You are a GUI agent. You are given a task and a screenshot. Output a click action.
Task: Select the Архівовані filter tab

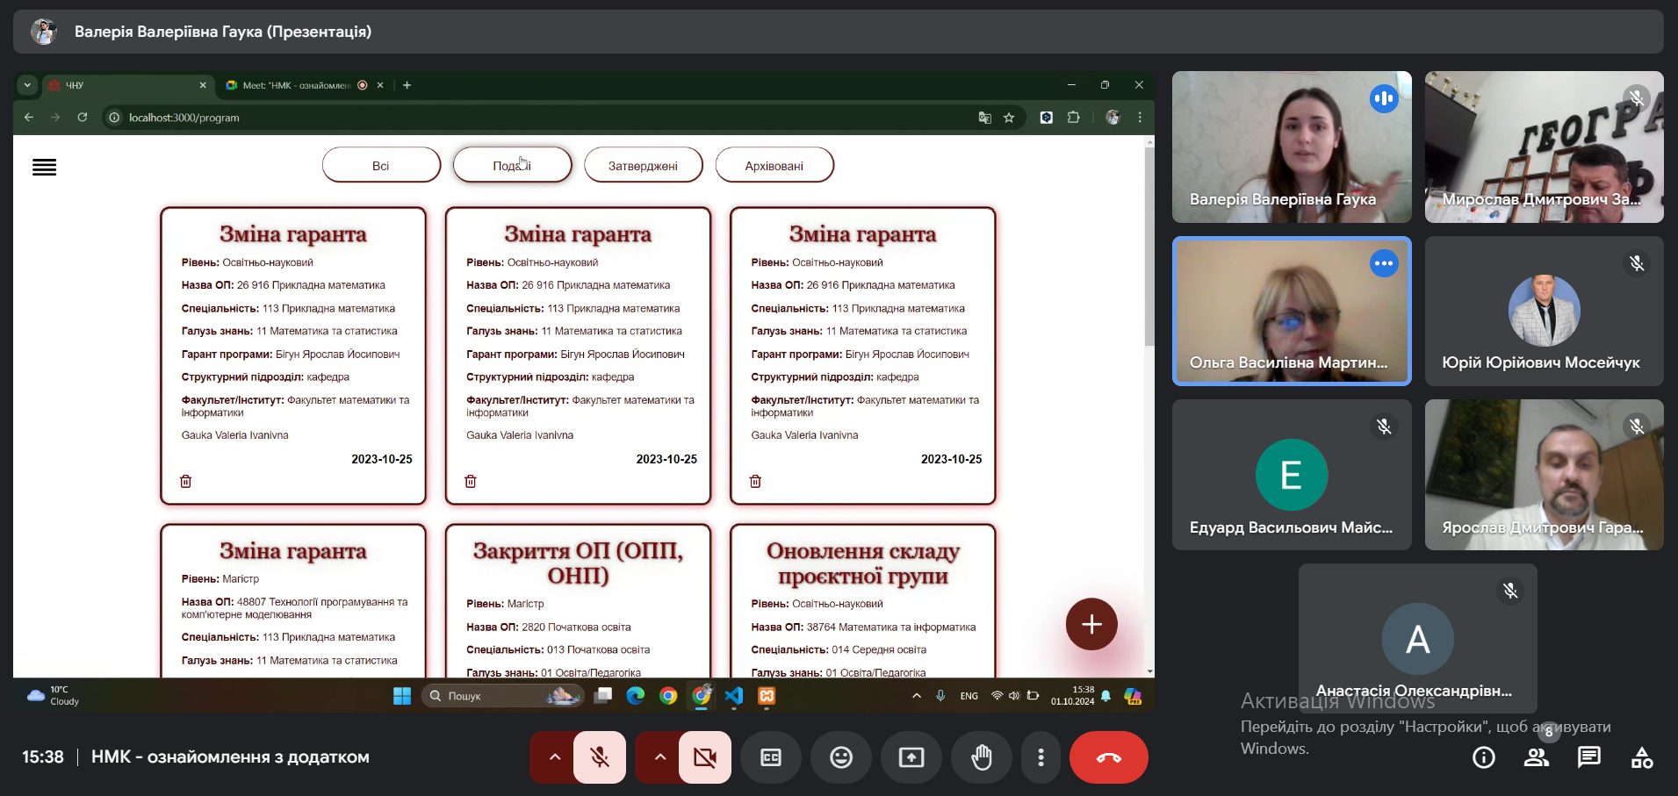[774, 165]
